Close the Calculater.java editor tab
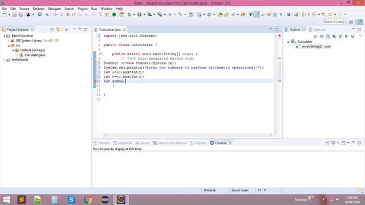Screen dimensions: 365x205 pos(124,30)
